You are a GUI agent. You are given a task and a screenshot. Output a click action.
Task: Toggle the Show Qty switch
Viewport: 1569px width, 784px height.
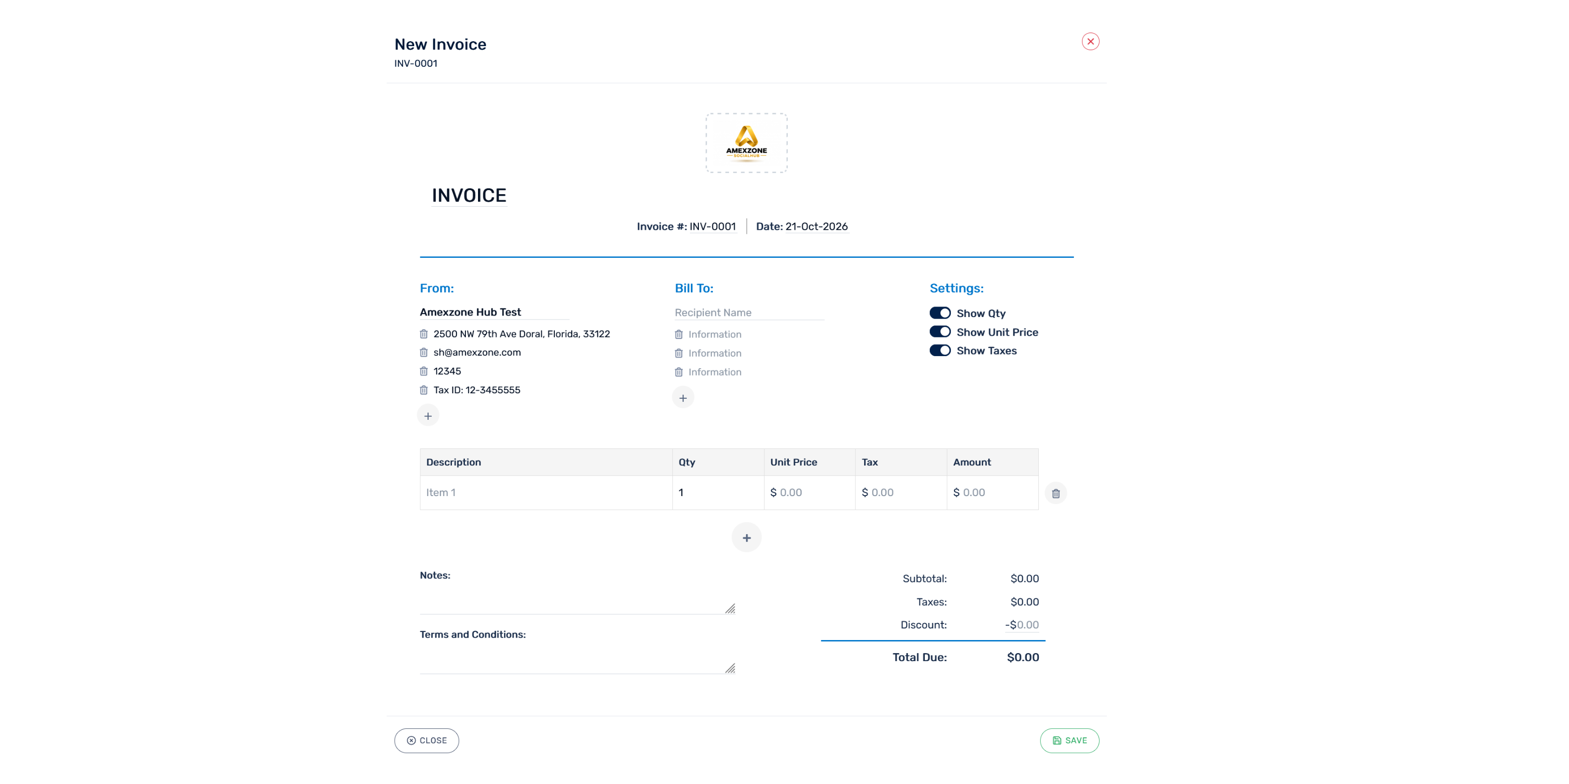pos(940,313)
